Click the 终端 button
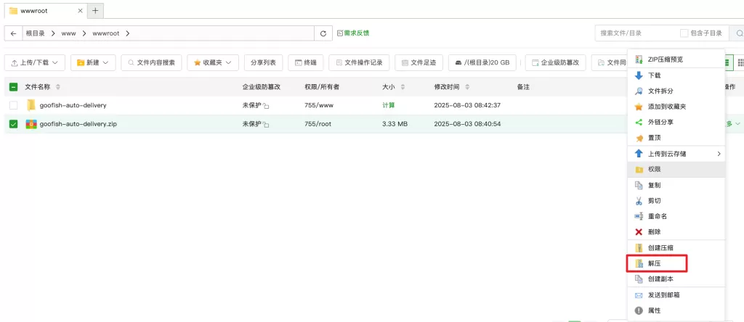 306,63
